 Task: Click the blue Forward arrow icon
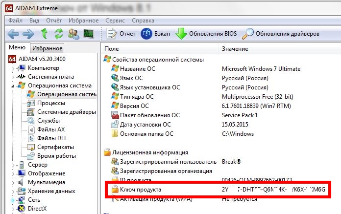(x=29, y=34)
